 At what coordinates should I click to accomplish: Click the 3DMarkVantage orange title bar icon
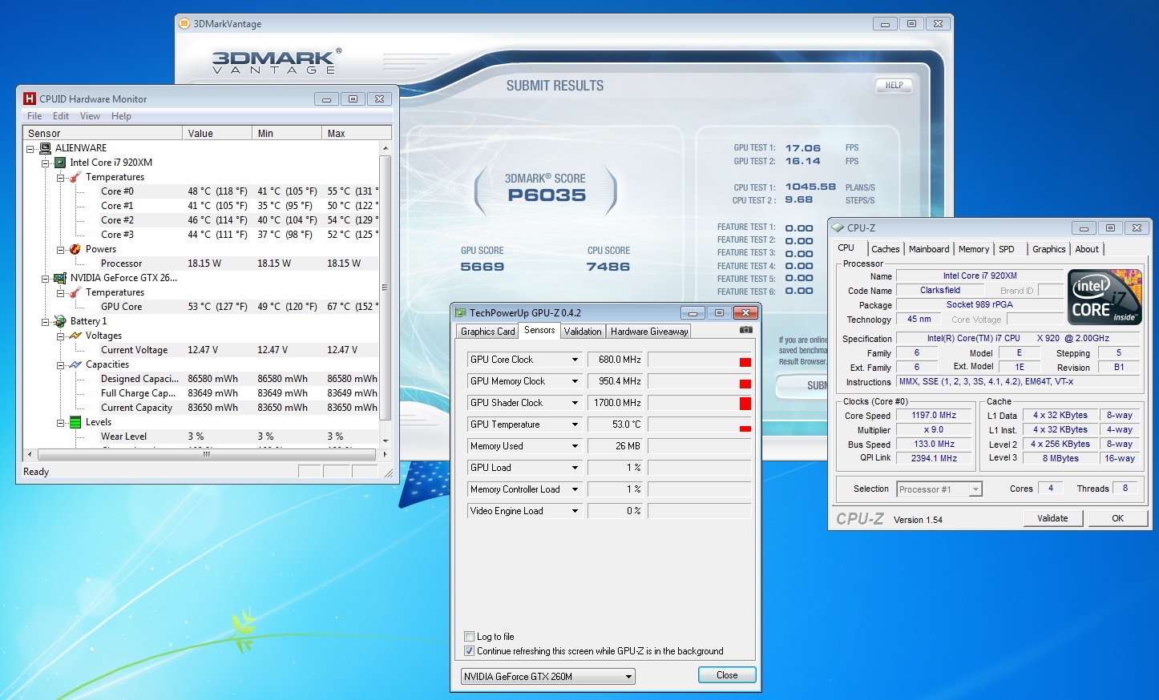(x=184, y=24)
